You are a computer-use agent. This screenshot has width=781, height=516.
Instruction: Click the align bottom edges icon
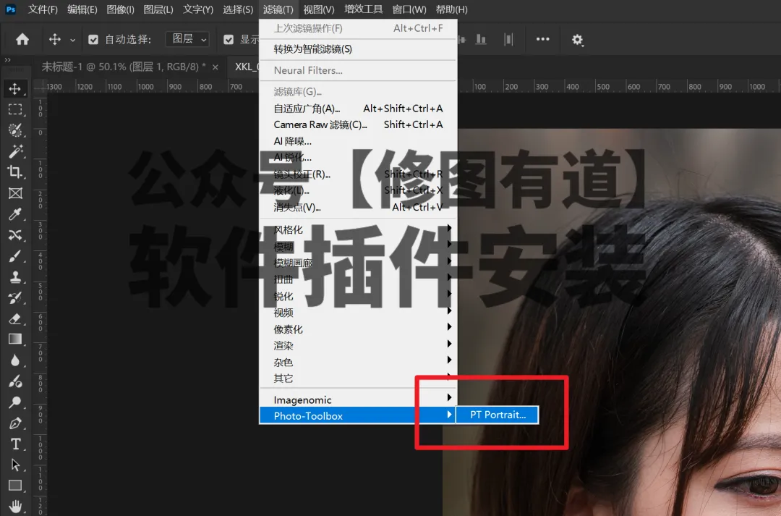tap(481, 39)
